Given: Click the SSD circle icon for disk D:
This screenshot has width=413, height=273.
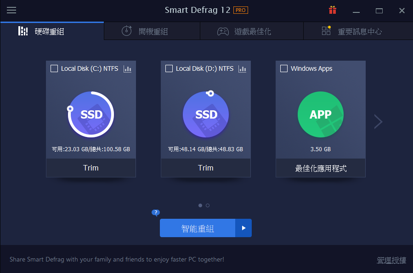Looking at the screenshot, I should point(206,114).
